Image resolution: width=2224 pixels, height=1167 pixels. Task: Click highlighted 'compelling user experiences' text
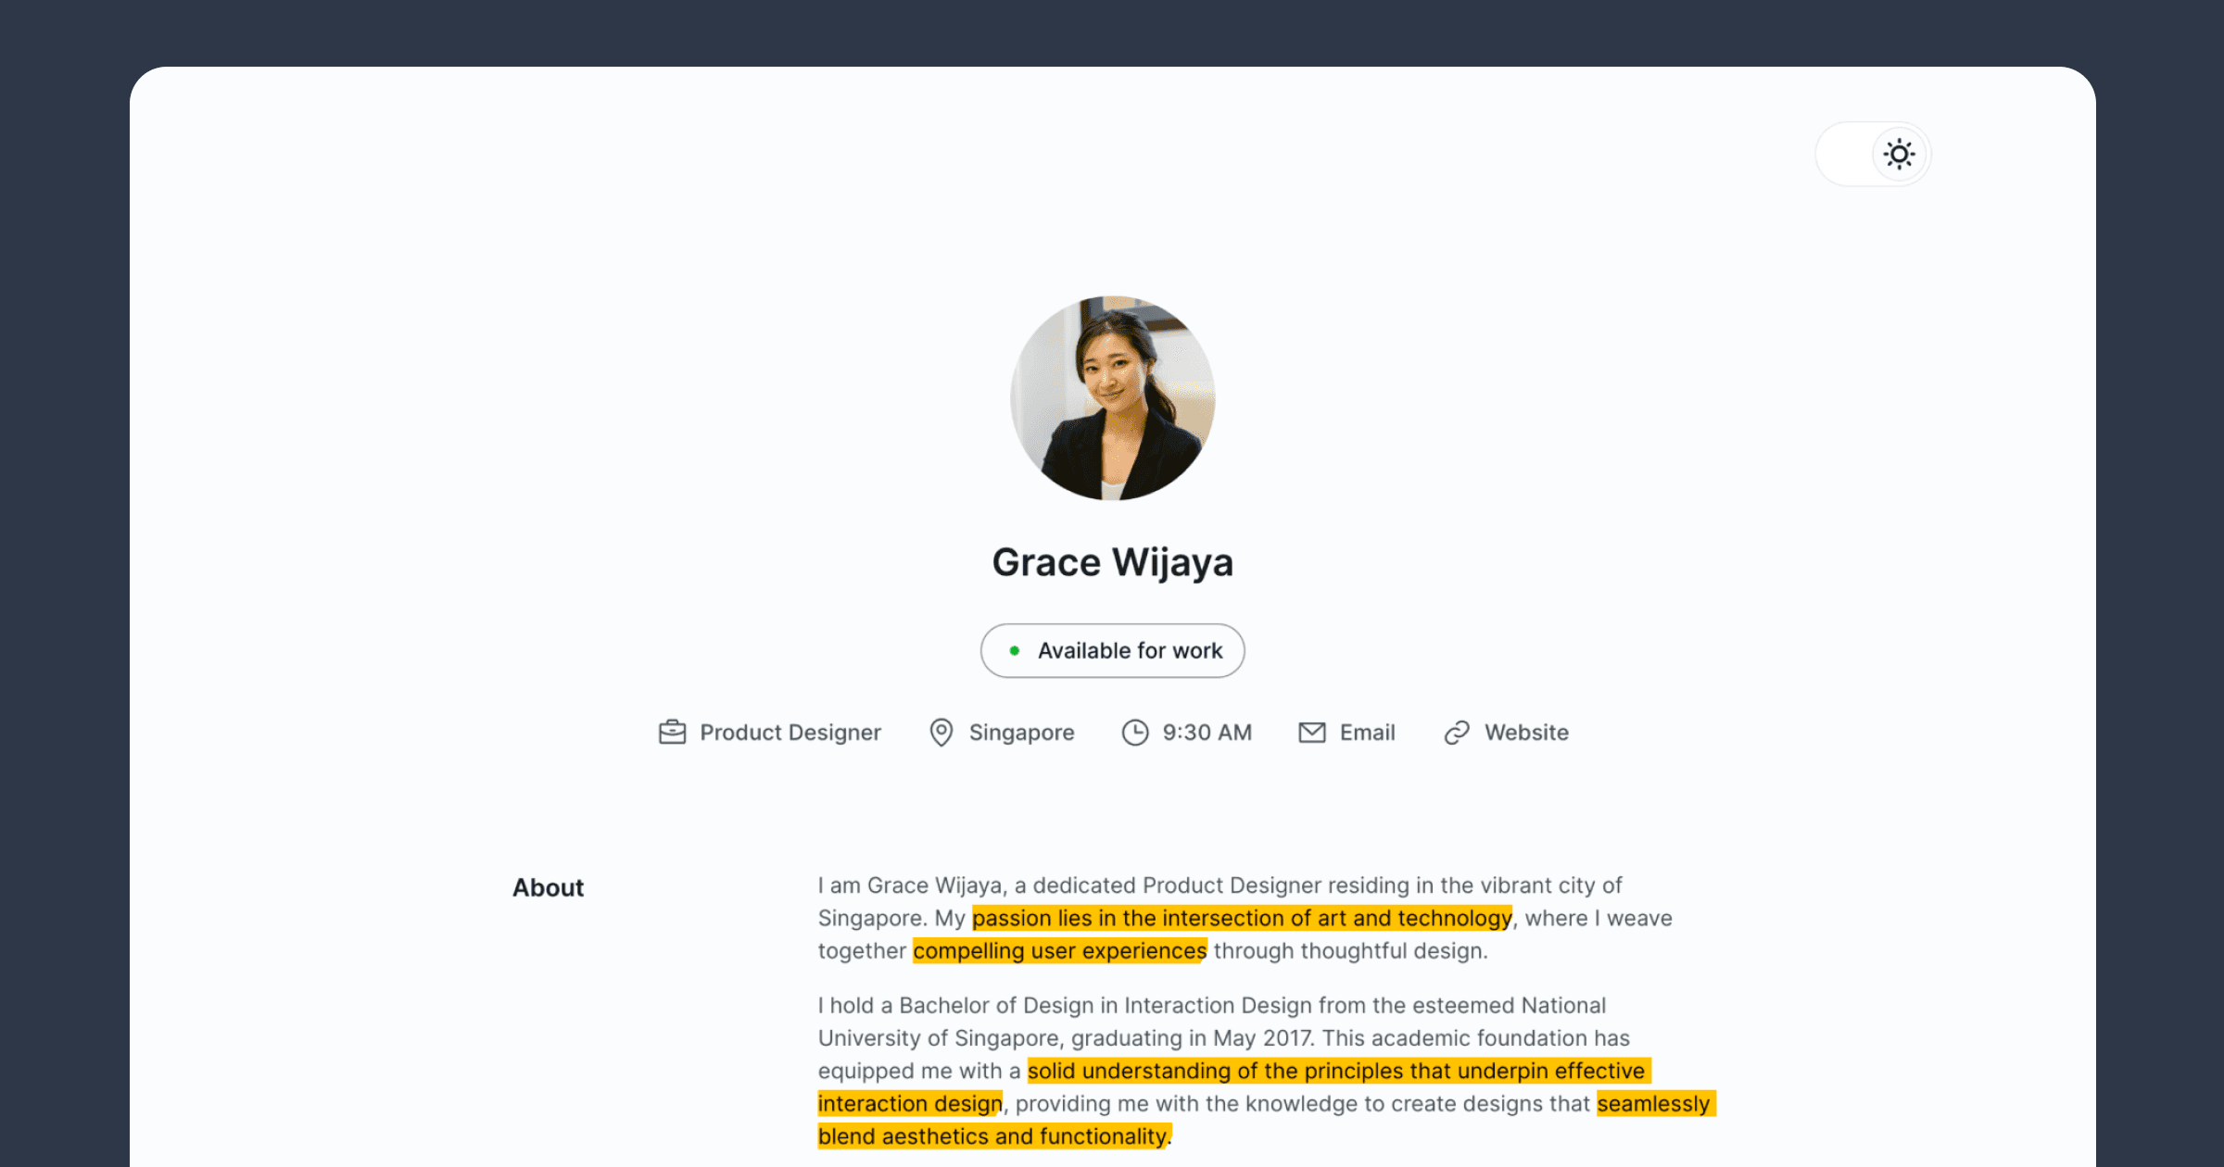click(x=1060, y=951)
